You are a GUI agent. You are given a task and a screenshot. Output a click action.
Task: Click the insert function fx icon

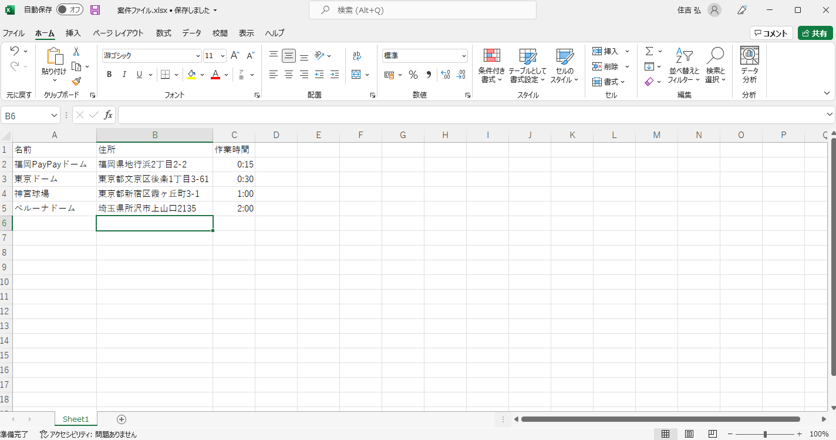point(108,115)
